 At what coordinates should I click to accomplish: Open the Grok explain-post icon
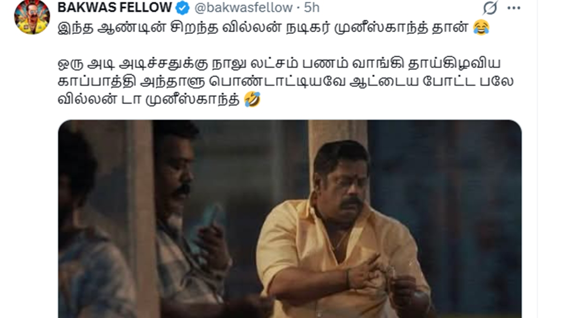[490, 8]
